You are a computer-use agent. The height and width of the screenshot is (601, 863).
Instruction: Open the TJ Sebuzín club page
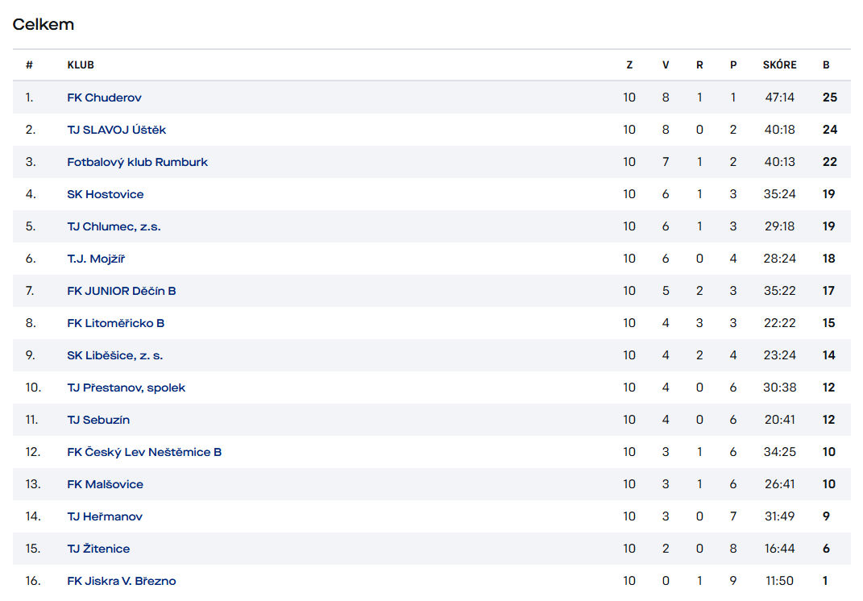pyautogui.click(x=98, y=420)
